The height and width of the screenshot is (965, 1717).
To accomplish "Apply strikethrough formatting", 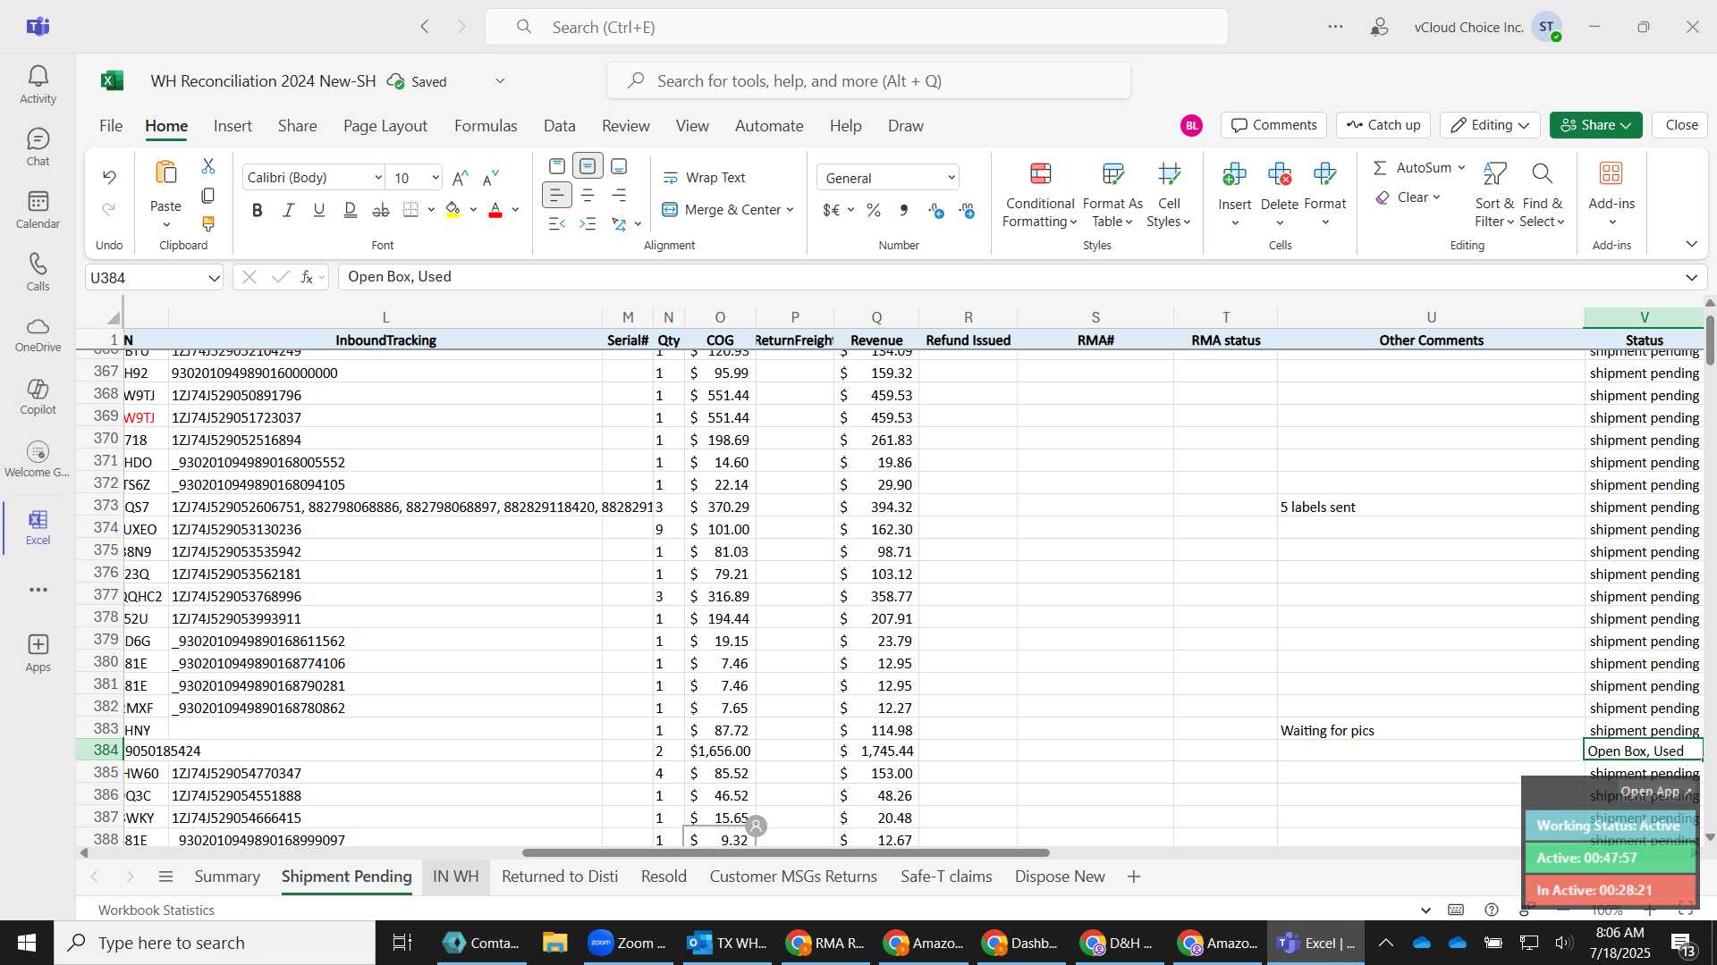I will tap(381, 210).
